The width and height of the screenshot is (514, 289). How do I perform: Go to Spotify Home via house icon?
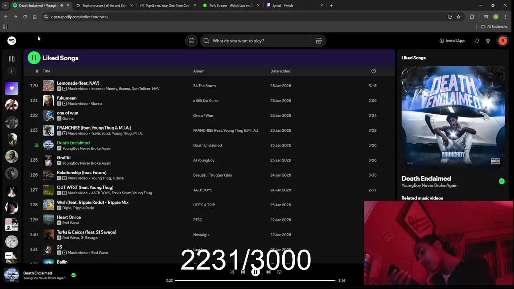[x=192, y=41]
